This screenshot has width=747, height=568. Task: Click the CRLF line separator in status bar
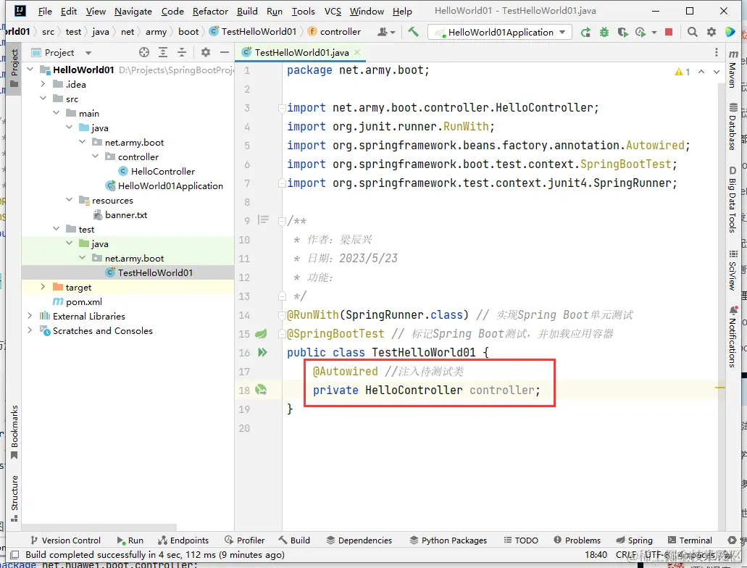pyautogui.click(x=626, y=555)
